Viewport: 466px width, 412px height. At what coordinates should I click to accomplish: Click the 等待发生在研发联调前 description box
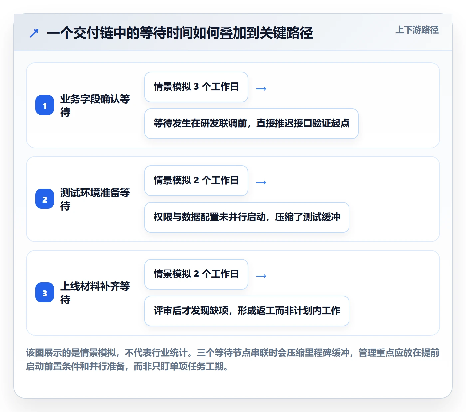[252, 124]
